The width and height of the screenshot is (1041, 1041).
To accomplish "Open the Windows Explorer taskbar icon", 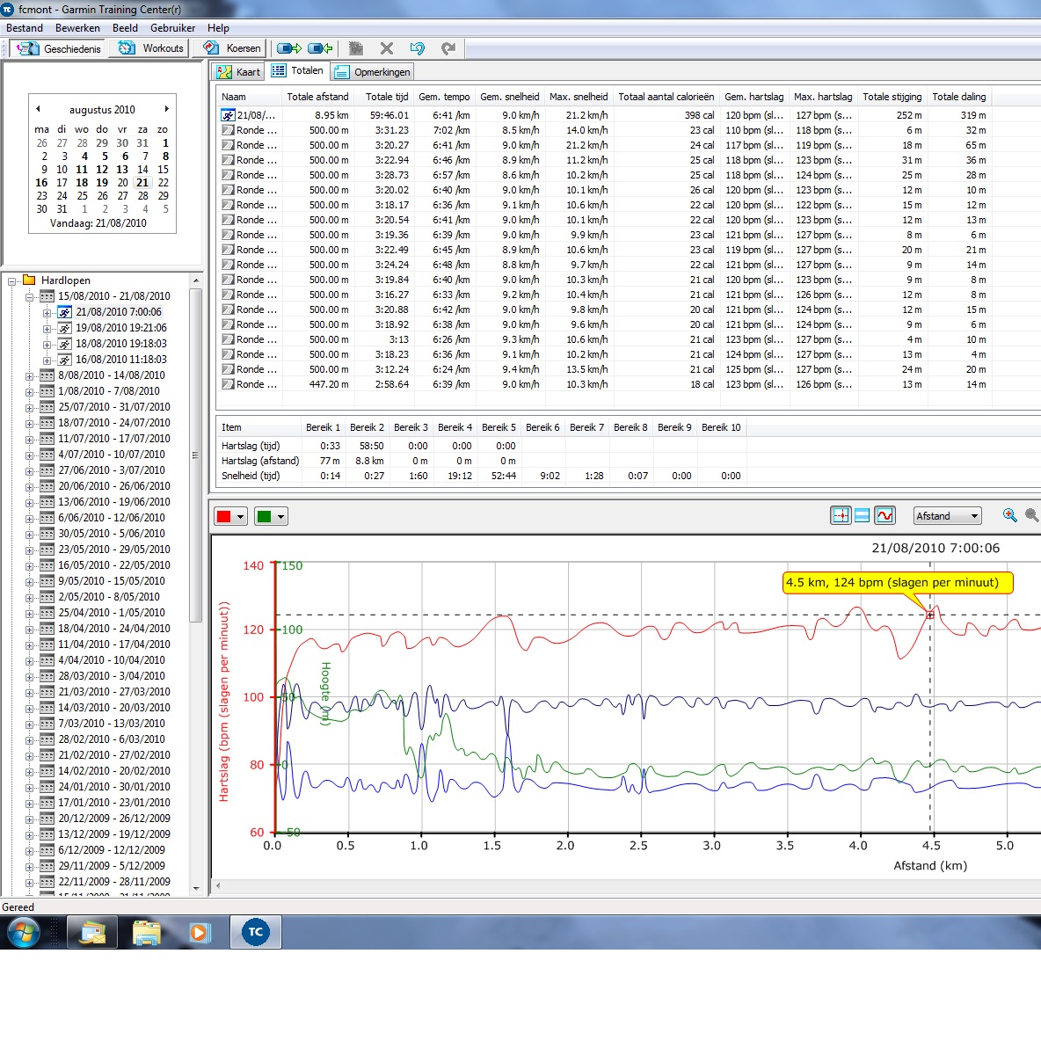I will tap(147, 932).
